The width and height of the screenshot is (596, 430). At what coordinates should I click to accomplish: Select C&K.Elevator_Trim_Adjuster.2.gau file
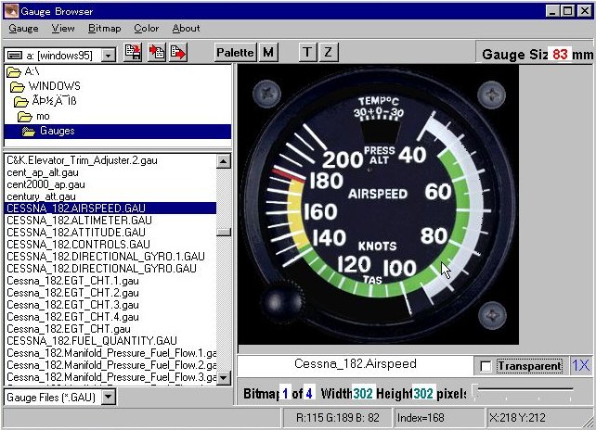pos(82,160)
